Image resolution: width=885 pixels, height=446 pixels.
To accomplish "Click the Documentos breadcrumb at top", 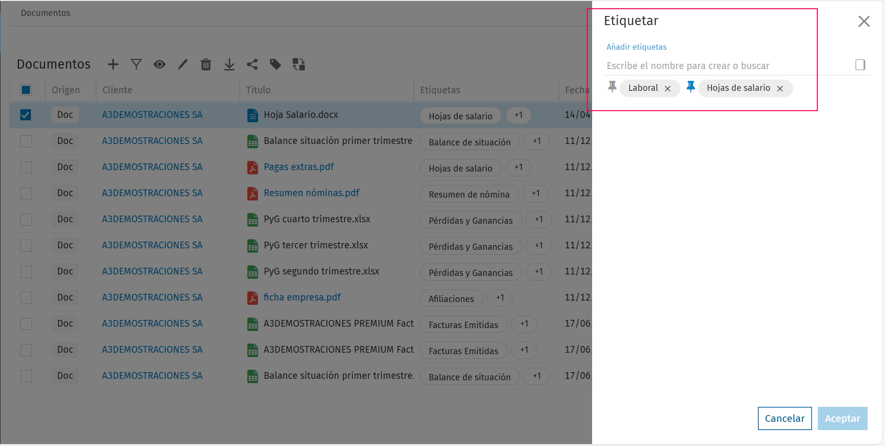I will [45, 13].
